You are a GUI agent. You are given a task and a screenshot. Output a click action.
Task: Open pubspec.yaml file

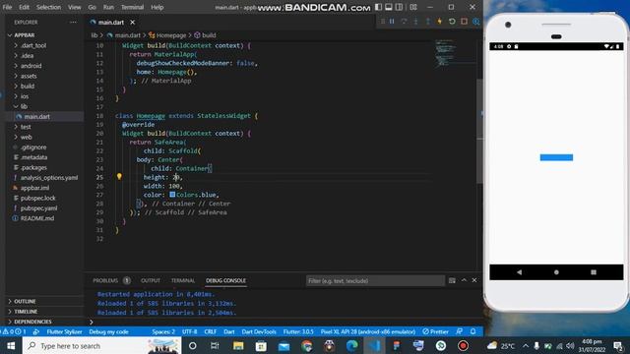point(38,208)
